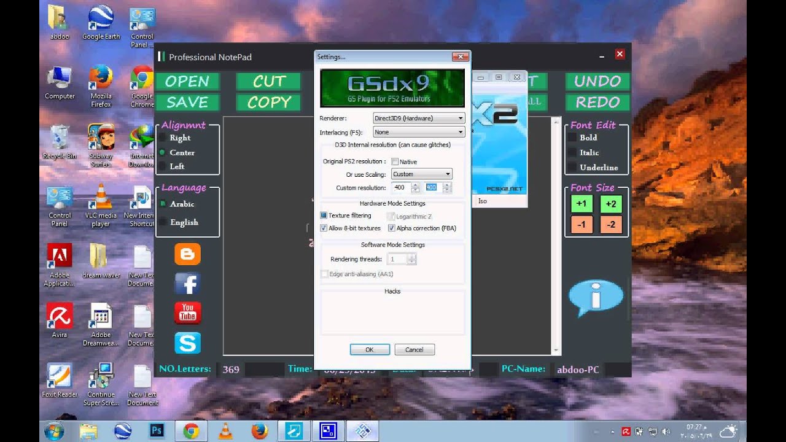Toggle the Texture filtering checkbox
Image resolution: width=786 pixels, height=442 pixels.
point(324,215)
